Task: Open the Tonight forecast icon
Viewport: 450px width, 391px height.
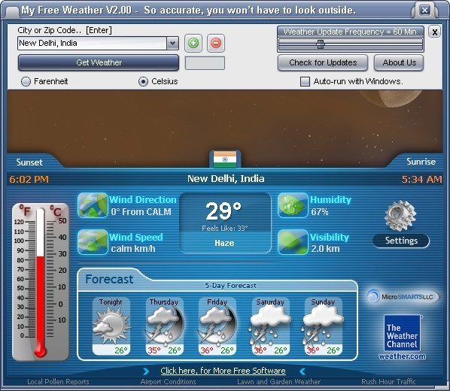Action: (x=111, y=326)
